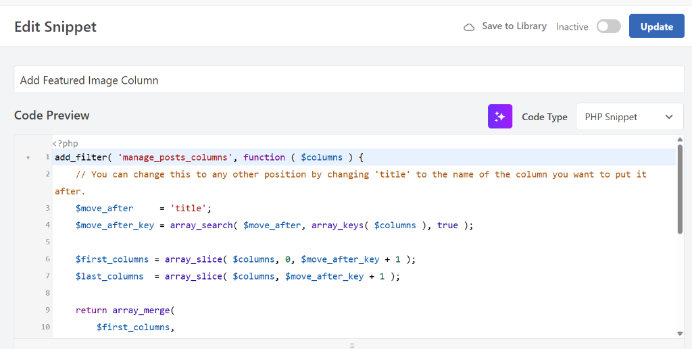
Task: Click the Edit Snippet heading
Action: 55,27
